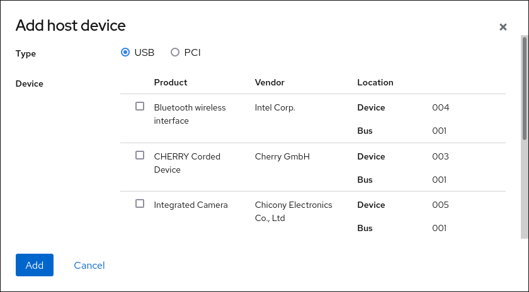Click the Cancel link
The image size is (529, 292).
tap(89, 266)
